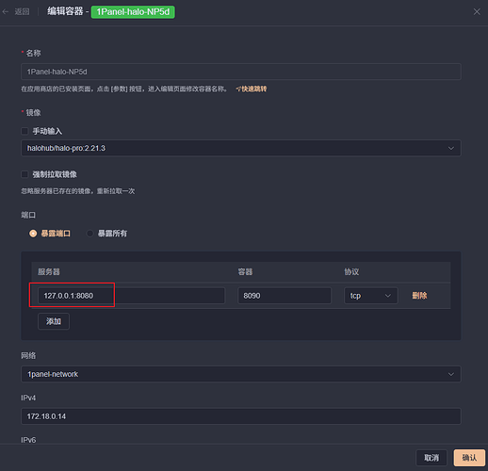
Task: Click the 添加 button to add port
Action: pos(54,321)
